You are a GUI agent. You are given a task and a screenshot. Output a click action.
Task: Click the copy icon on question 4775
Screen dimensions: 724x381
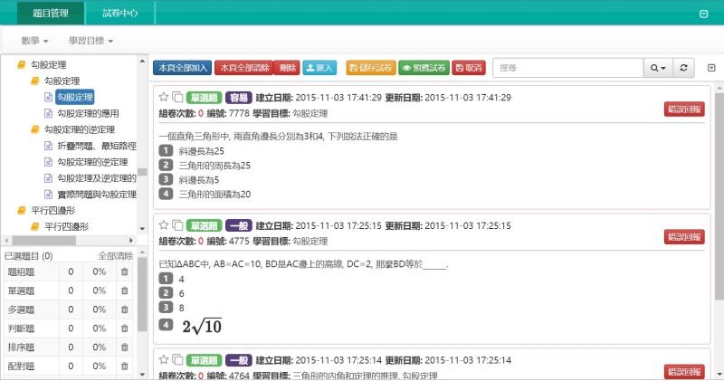tap(177, 225)
